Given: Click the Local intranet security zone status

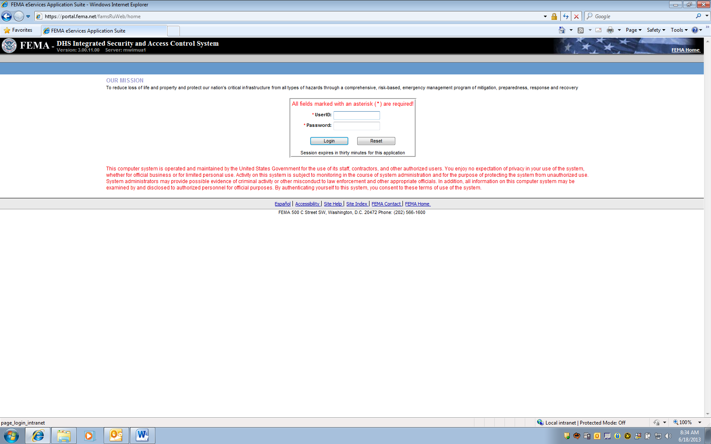Looking at the screenshot, I should [581, 422].
